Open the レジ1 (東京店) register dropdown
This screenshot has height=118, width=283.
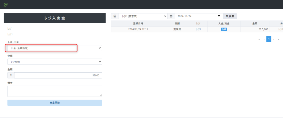point(143,16)
